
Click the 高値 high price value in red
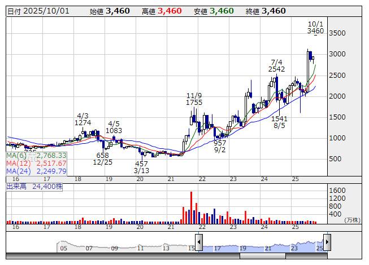click(170, 11)
